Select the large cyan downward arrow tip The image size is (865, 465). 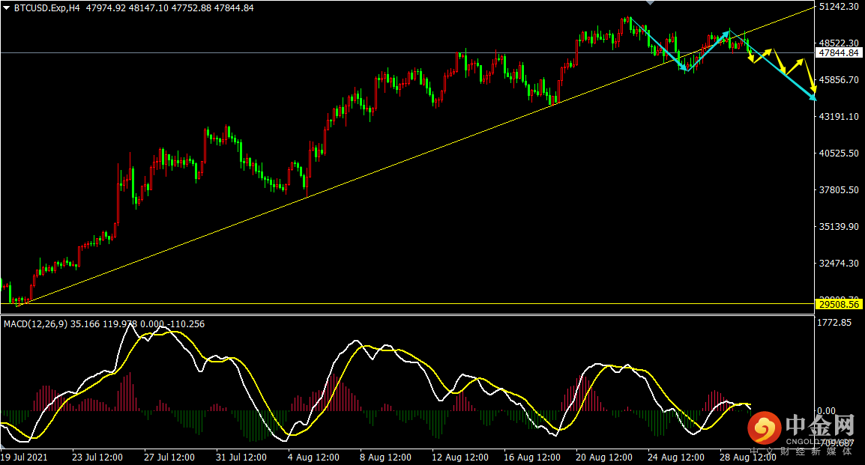coord(813,97)
